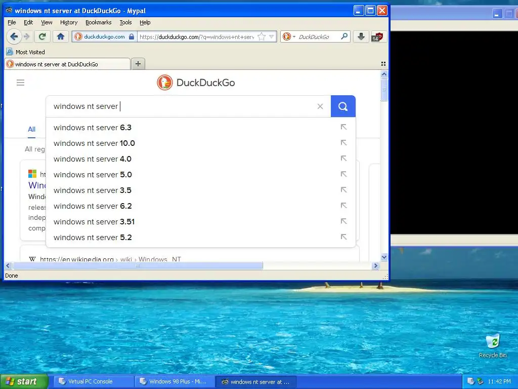Switch to Windows 98 Plus taskbar item
This screenshot has height=389, width=518.
pos(175,381)
